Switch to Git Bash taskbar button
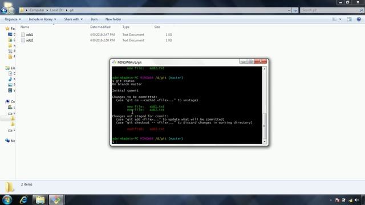This screenshot has height=205, width=365. pyautogui.click(x=56, y=200)
